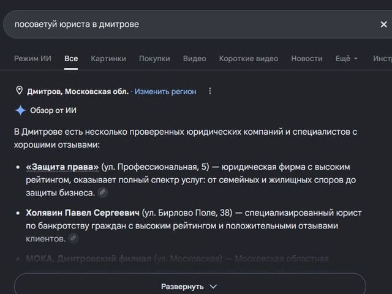This screenshot has width=392, height=294.
Task: Click source link icon after защиты бизнеса
Action: [102, 192]
